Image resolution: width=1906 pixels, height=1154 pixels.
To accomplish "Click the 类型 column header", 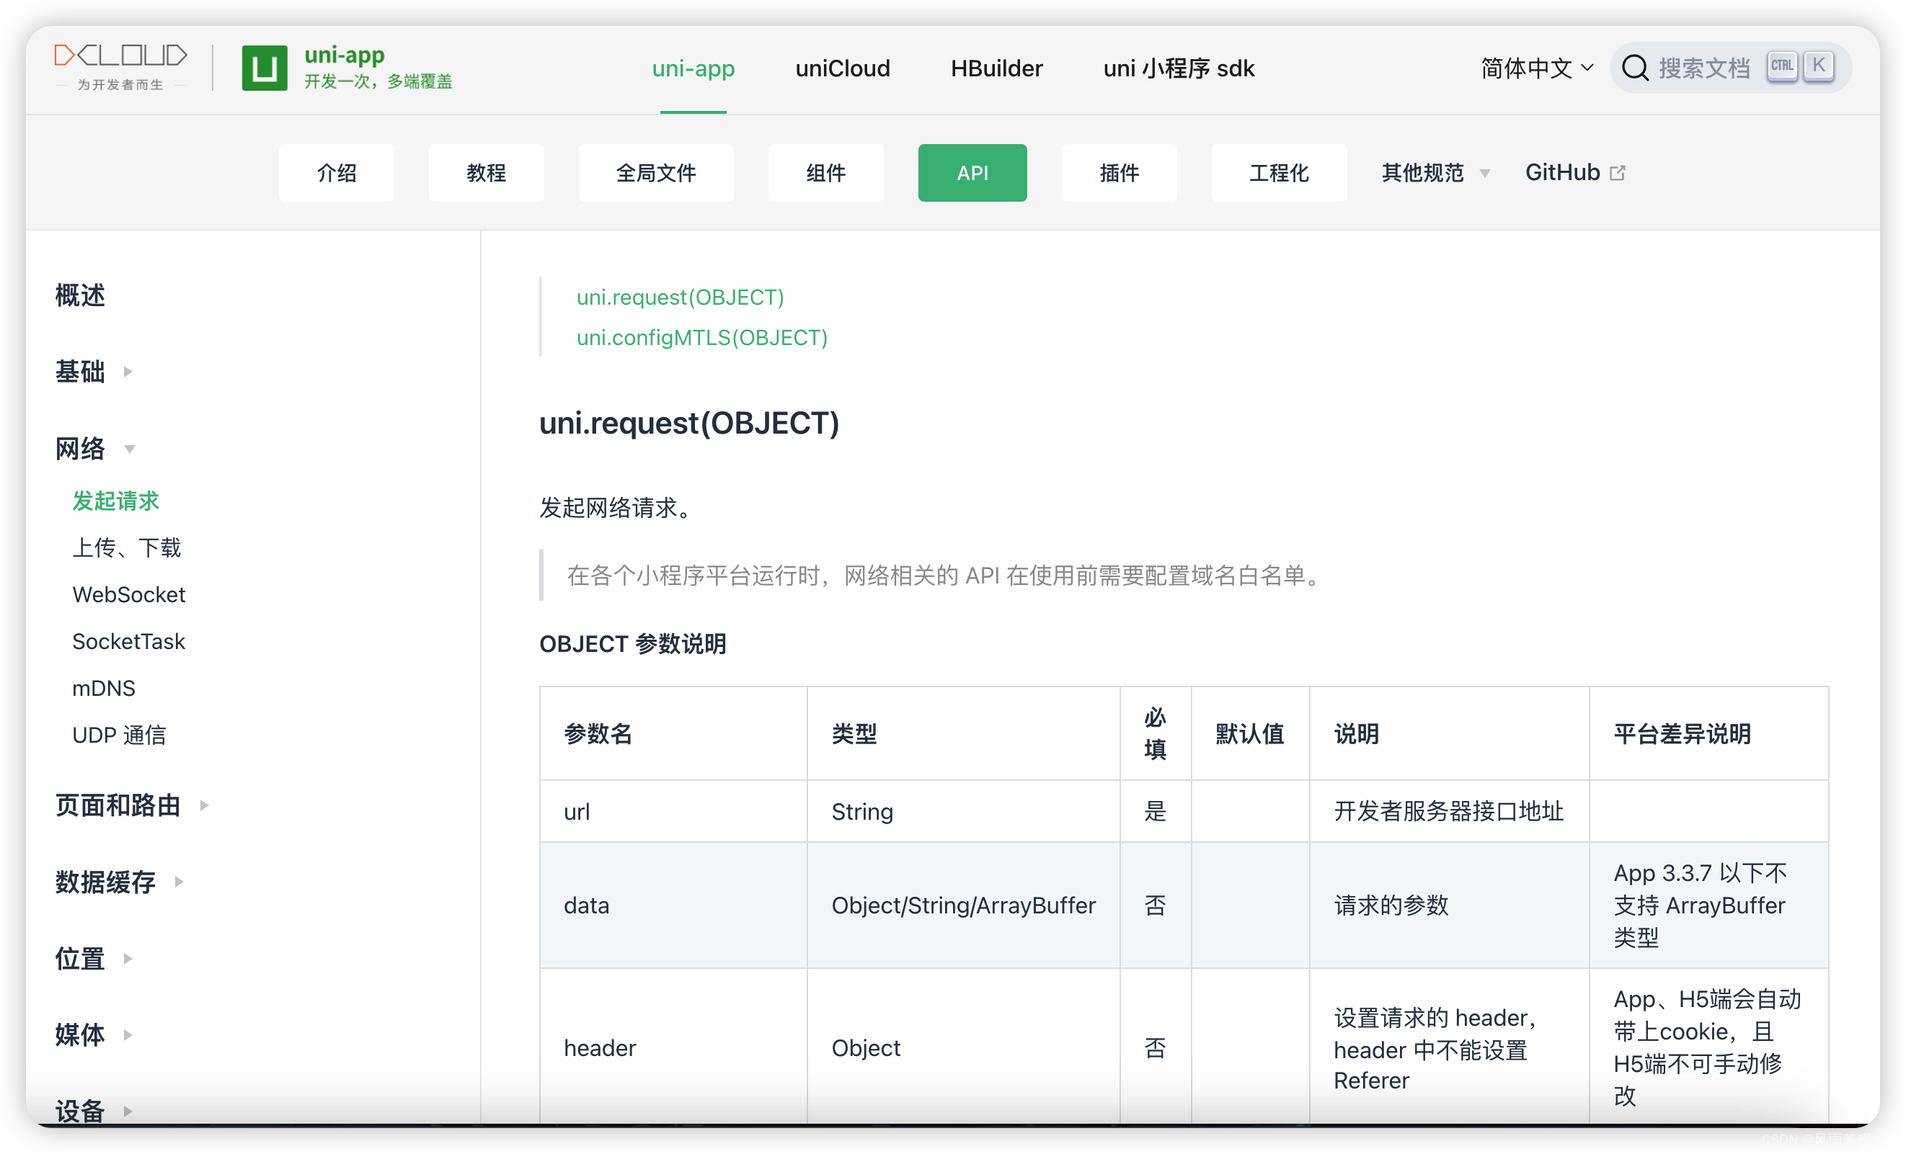I will click(x=963, y=733).
